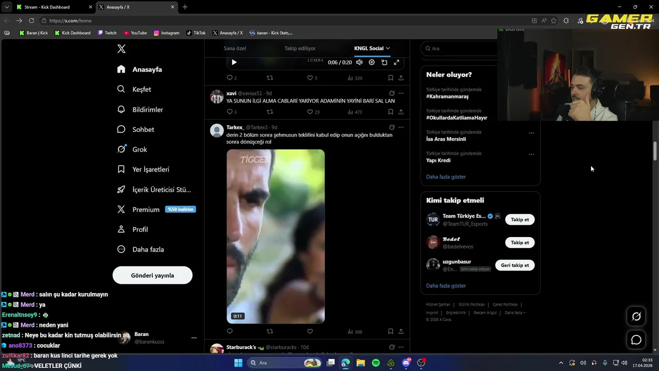Open #OkullardaKatliamaHayır trend
Screen dimensions: 659x371
point(457,117)
